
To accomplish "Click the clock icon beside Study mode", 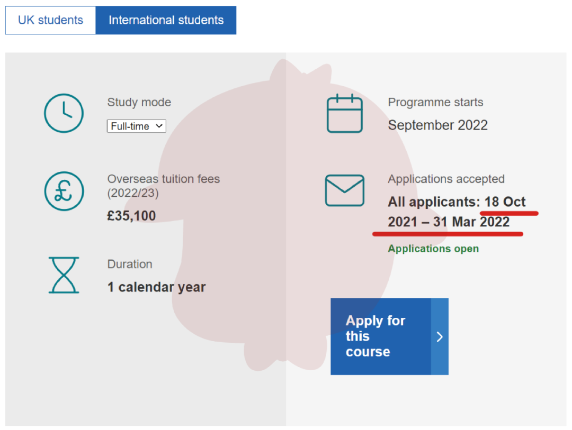I will (64, 113).
